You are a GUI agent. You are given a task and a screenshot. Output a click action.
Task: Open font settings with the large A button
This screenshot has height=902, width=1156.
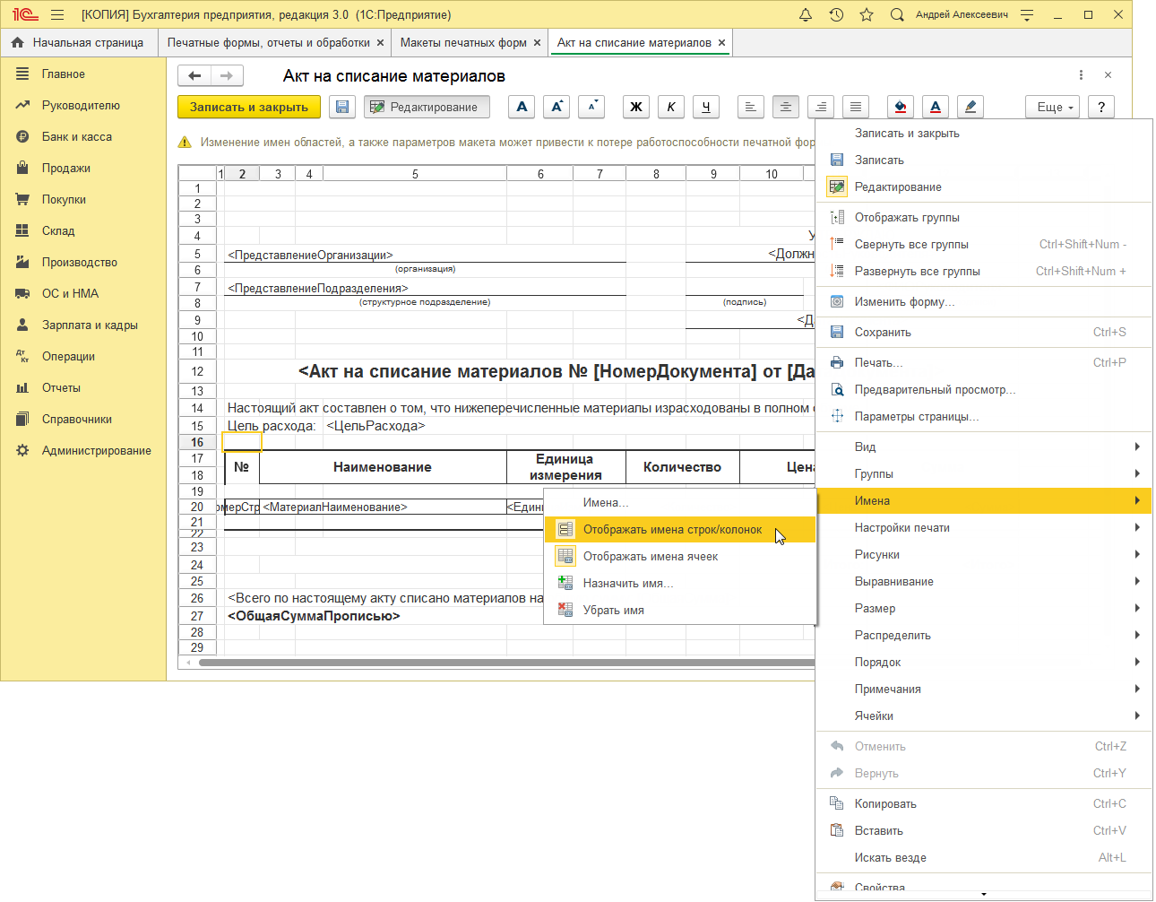[522, 107]
